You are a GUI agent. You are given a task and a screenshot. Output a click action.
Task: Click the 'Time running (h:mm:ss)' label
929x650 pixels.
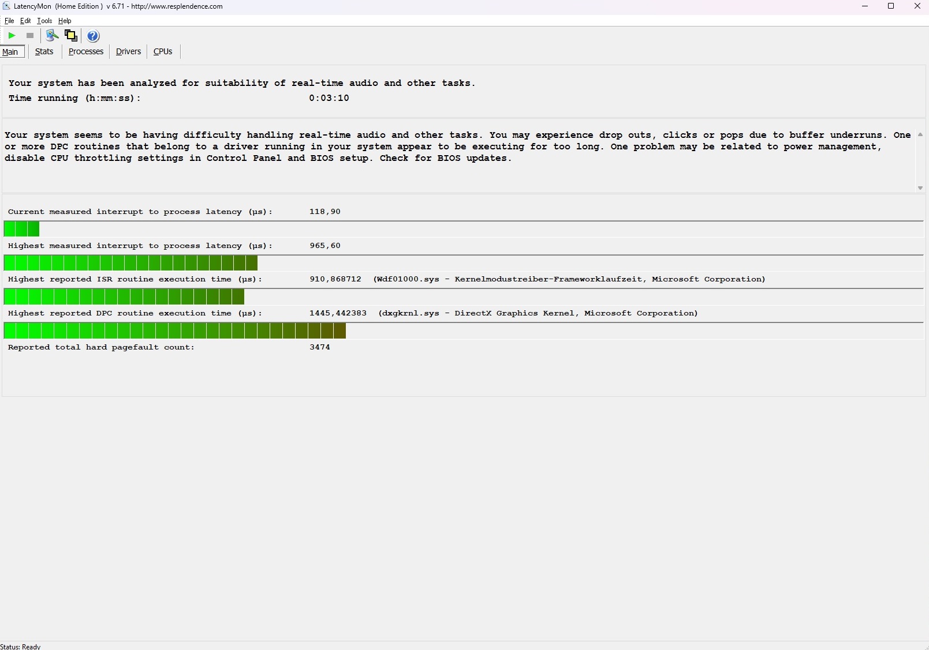point(74,98)
